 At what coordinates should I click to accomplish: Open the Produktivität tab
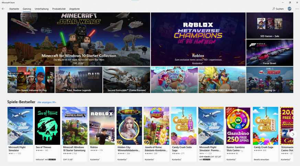pos(59,9)
